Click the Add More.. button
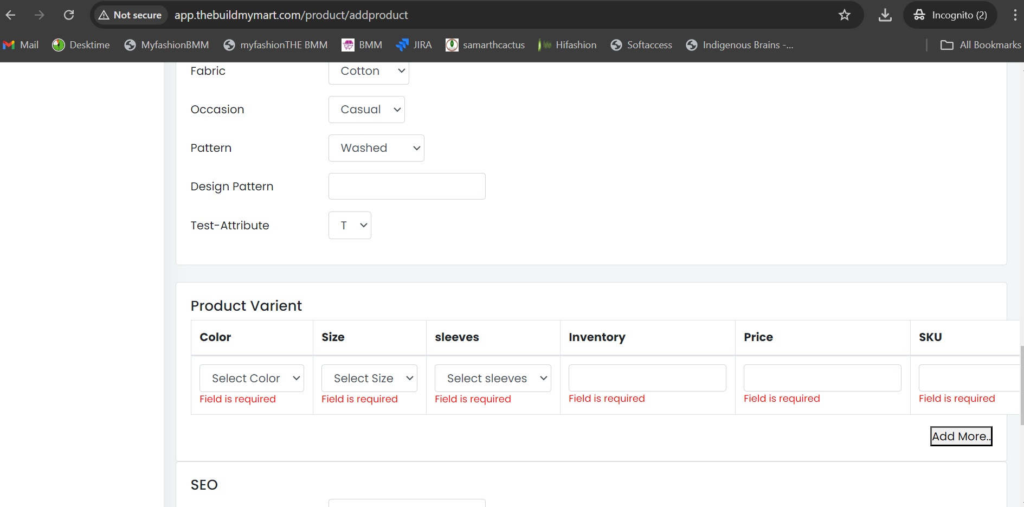Viewport: 1024px width, 507px height. [961, 437]
